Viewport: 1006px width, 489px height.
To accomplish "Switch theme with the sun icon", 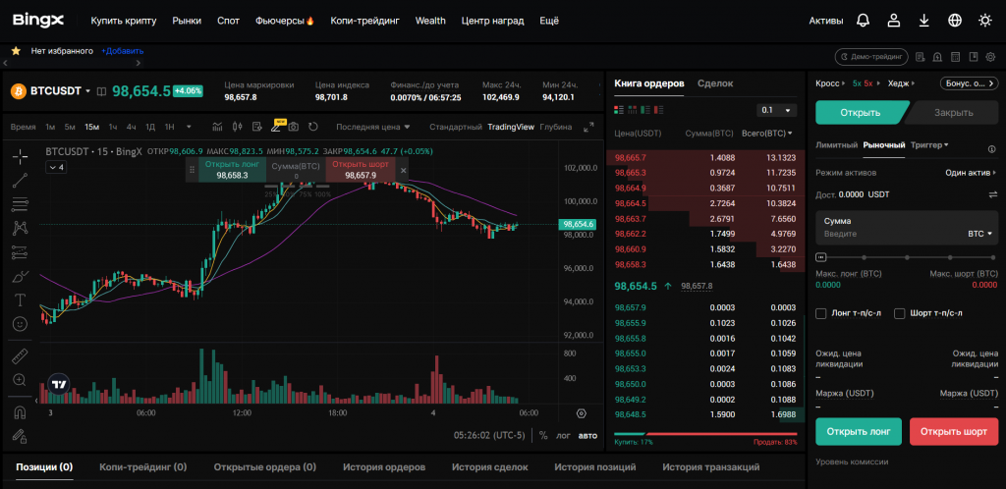I will [985, 21].
